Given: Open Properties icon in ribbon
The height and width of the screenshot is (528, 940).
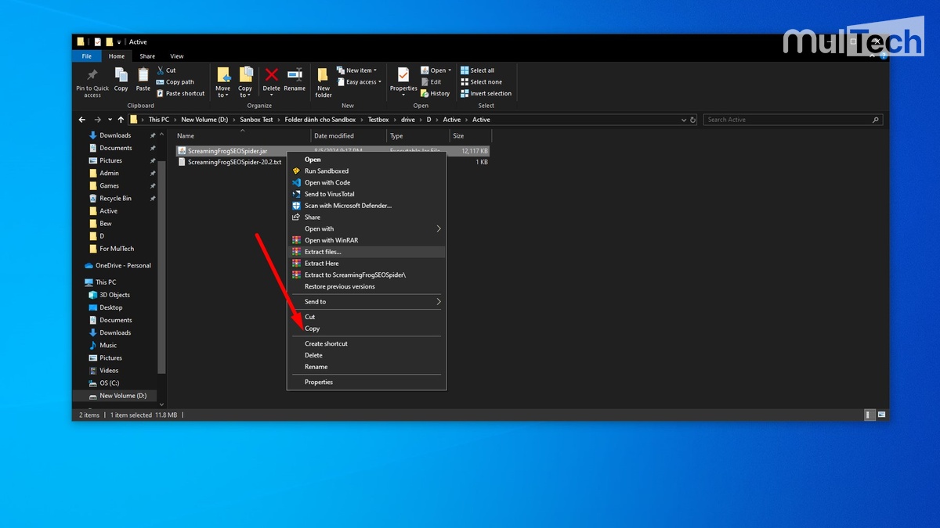Looking at the screenshot, I should click(403, 77).
